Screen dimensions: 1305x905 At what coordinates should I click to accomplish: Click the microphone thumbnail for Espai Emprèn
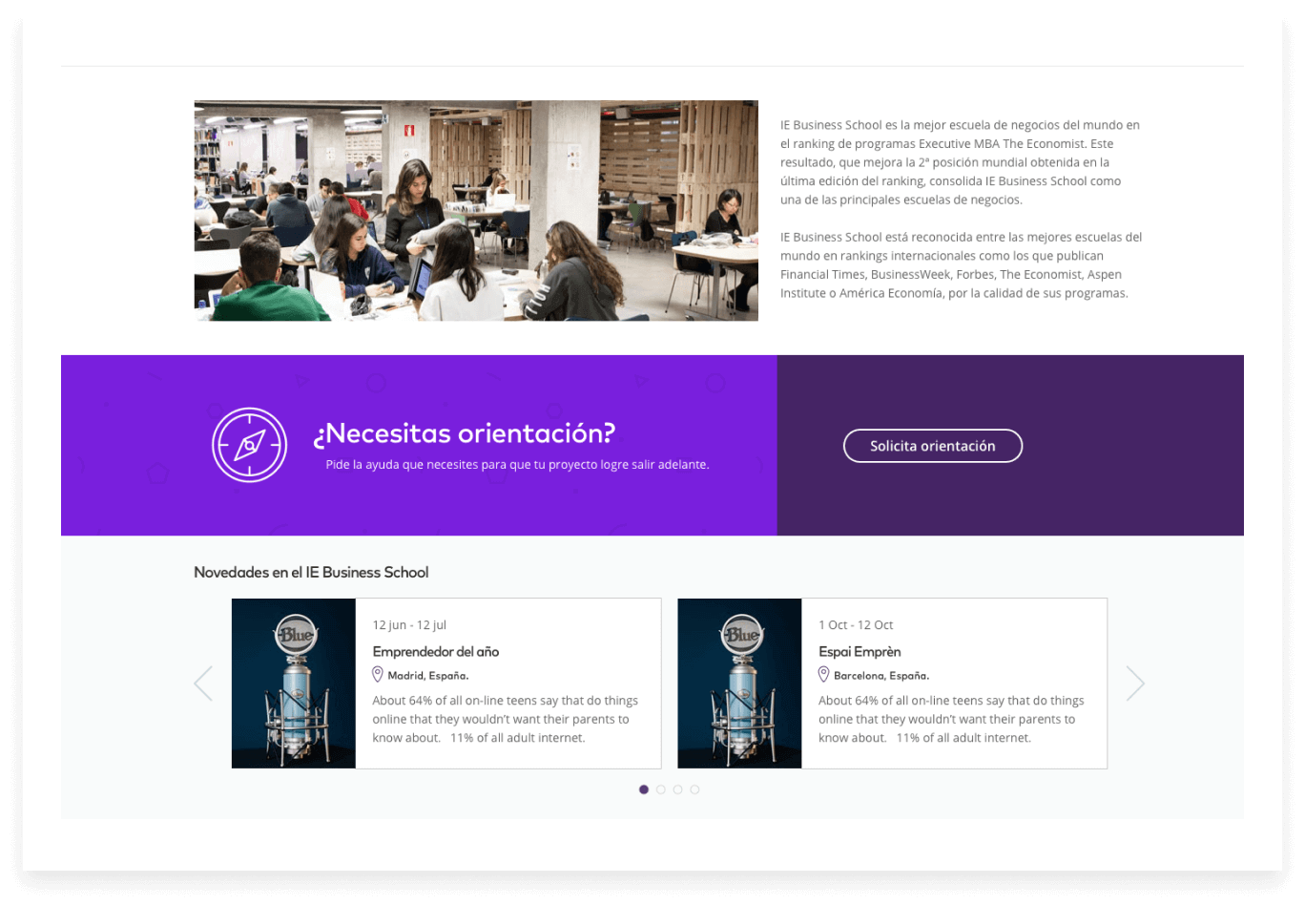[740, 684]
